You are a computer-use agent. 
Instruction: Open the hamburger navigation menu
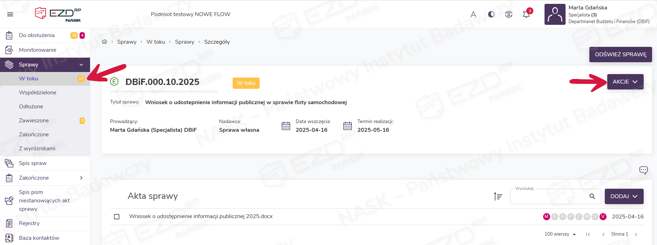coord(10,14)
